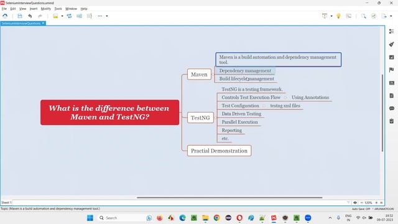Collapse the Test Configuration branch
Viewport: 398px width, 224px height.
[264, 106]
